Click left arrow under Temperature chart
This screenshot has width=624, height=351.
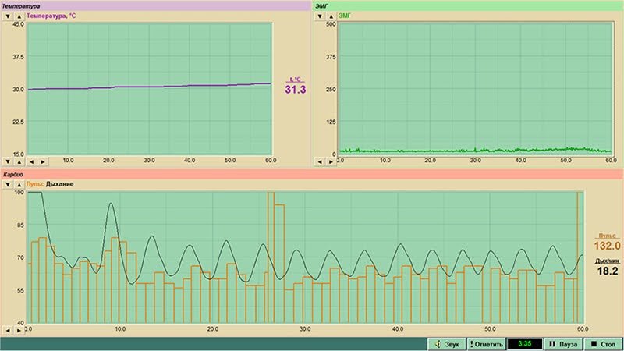point(31,161)
